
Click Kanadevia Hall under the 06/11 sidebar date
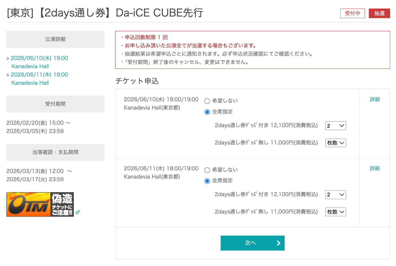[x=30, y=83]
